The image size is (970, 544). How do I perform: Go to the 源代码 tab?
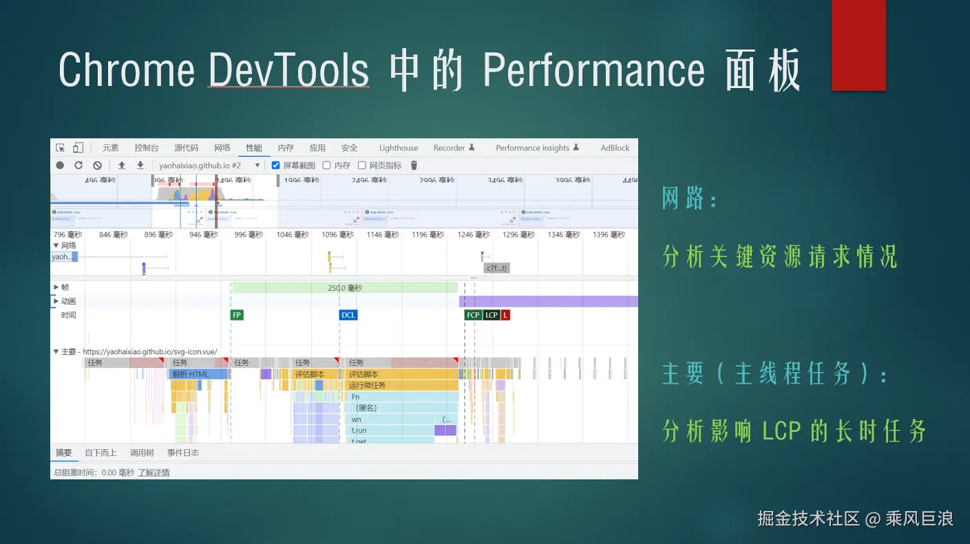pyautogui.click(x=186, y=148)
